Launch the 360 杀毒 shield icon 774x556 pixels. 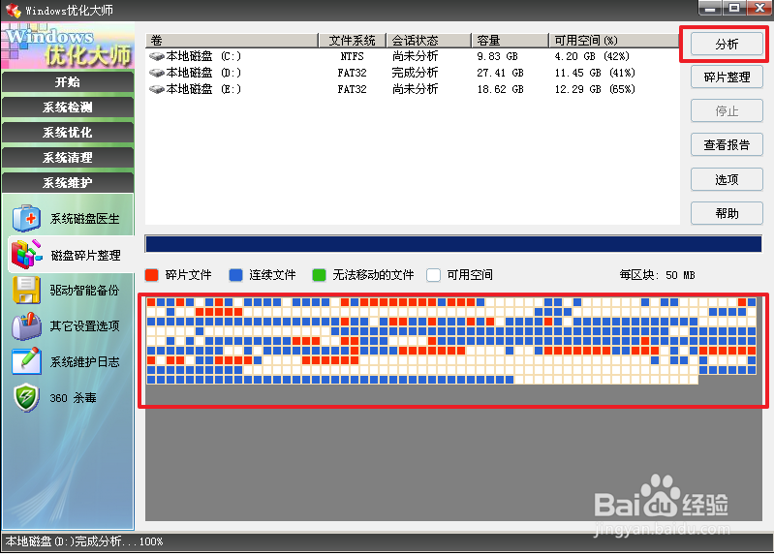click(27, 397)
